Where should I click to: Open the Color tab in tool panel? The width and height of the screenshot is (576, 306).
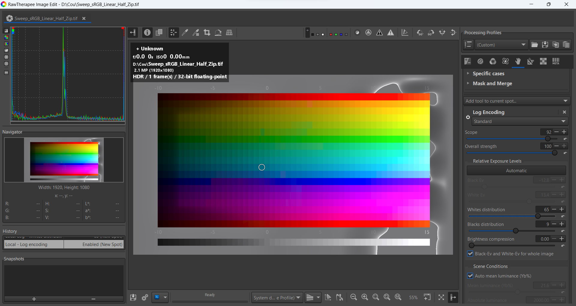point(493,61)
